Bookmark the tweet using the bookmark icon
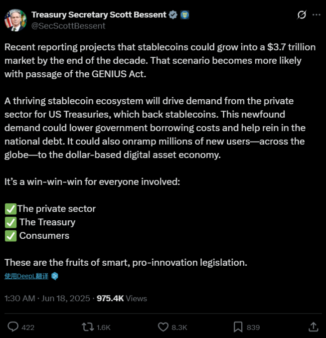Viewport: 326px width, 338px height. tap(238, 327)
